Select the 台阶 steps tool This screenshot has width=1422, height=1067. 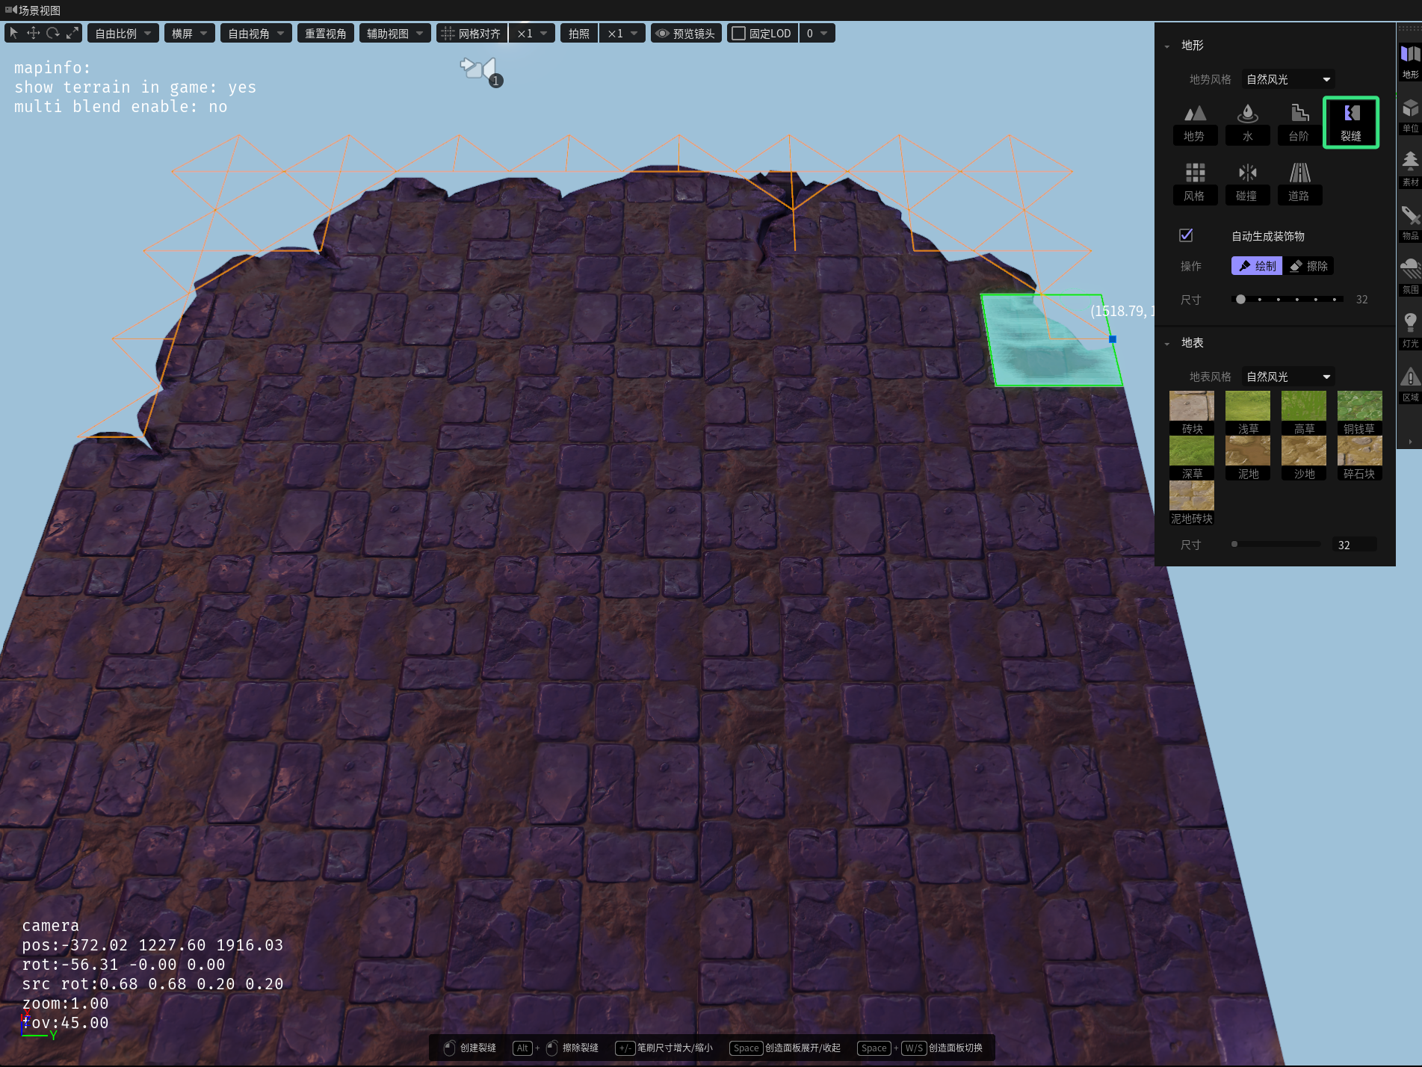1299,123
